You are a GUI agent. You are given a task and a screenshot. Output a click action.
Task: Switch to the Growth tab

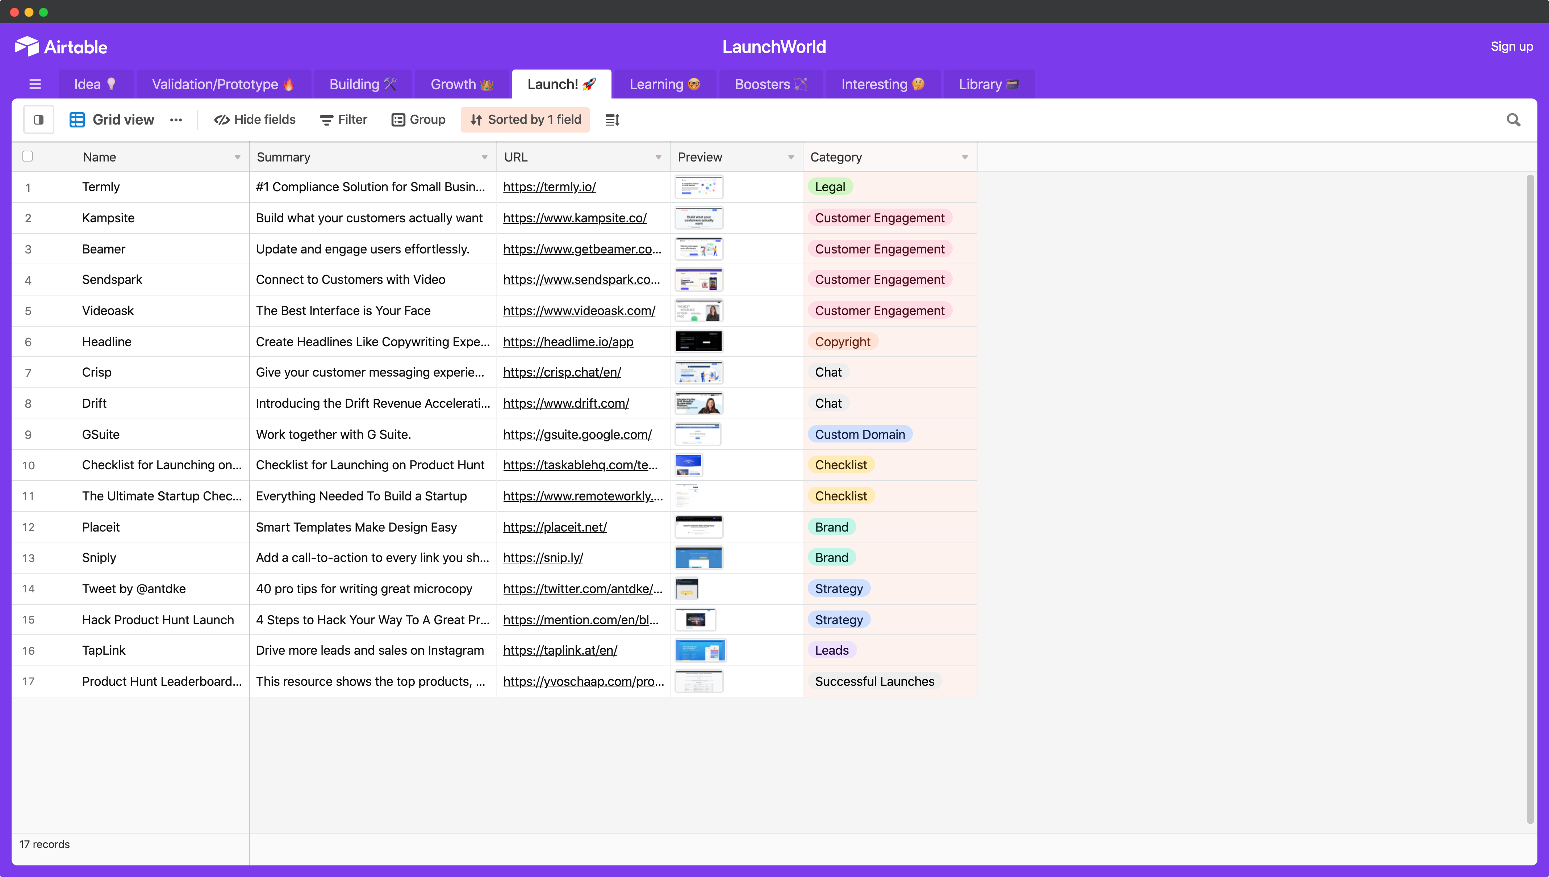[x=462, y=84]
